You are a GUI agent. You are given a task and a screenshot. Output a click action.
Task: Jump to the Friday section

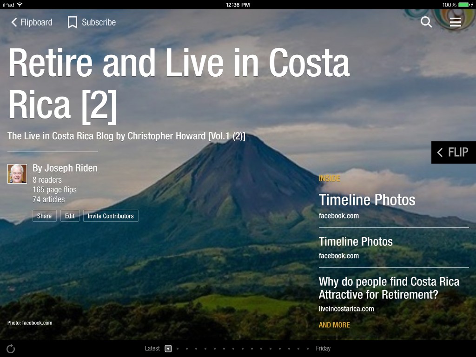coord(323,348)
